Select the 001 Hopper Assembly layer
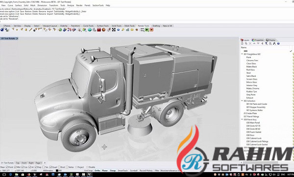Screen dimensions: 294x177 [x=256, y=107]
